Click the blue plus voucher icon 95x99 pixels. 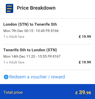point(6,77)
